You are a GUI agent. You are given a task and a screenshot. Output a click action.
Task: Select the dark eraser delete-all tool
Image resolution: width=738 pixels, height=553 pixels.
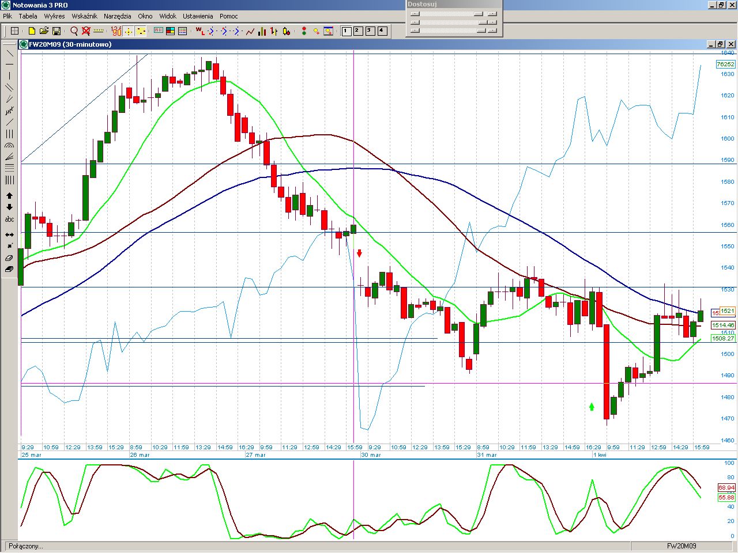pyautogui.click(x=9, y=269)
